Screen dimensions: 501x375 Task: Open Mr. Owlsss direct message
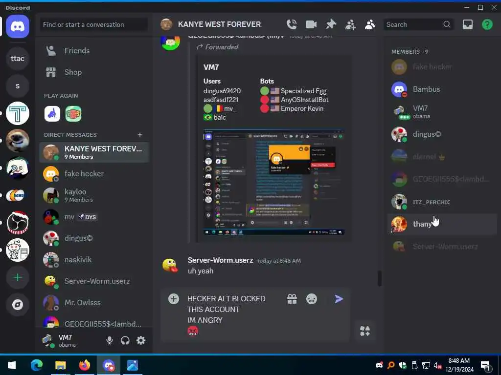[x=94, y=303]
